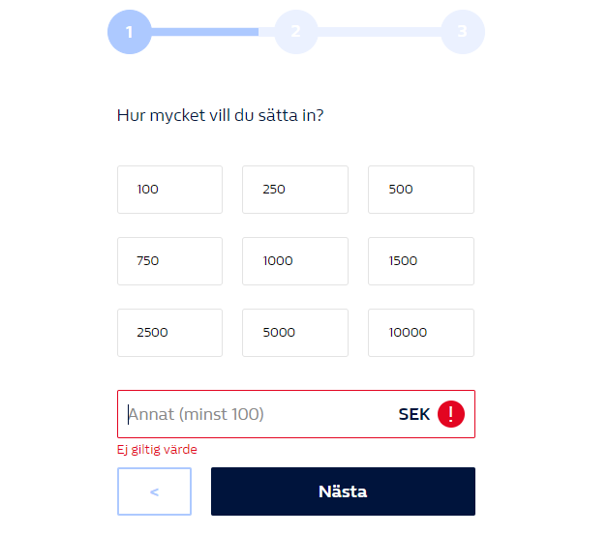Click the Ej giltig värde error message
The height and width of the screenshot is (535, 609).
pos(157,450)
